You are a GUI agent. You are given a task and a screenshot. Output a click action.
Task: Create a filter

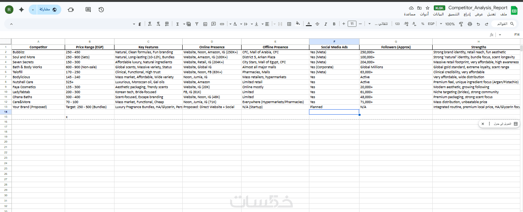click(x=196, y=24)
